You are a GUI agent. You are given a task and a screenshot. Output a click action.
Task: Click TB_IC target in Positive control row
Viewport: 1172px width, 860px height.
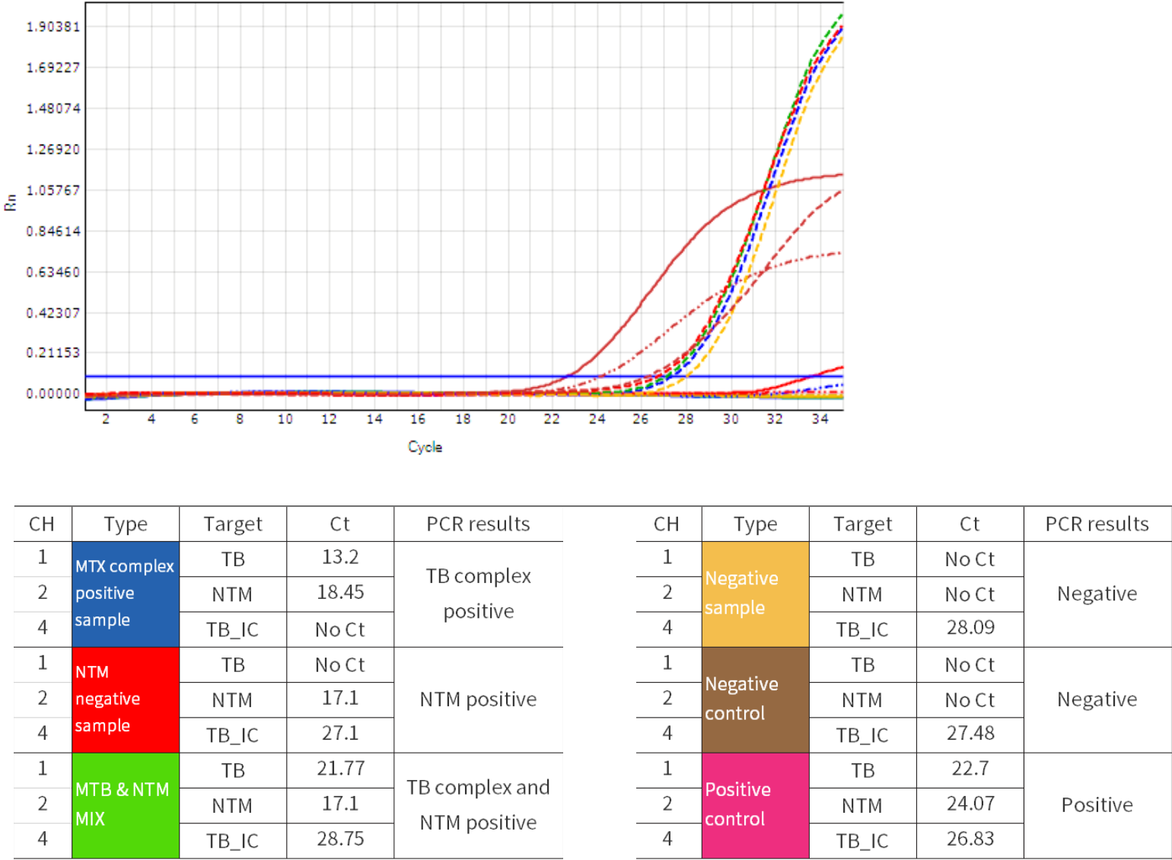pos(862,841)
